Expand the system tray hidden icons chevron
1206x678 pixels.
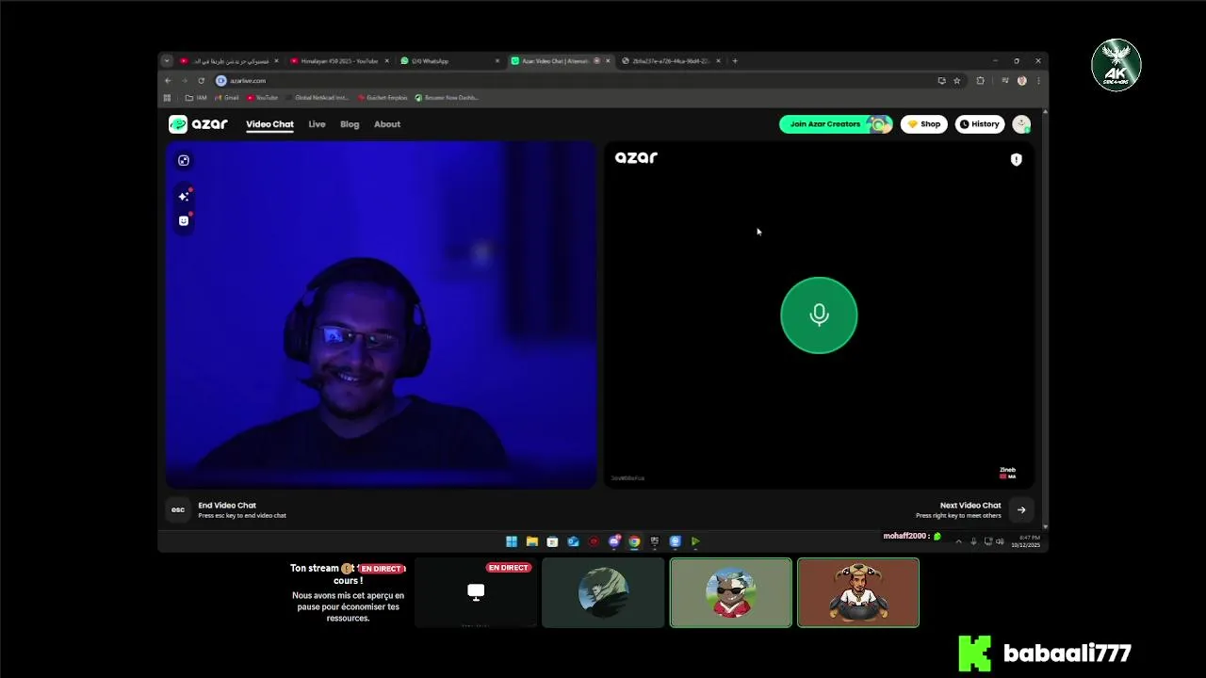[x=958, y=541]
